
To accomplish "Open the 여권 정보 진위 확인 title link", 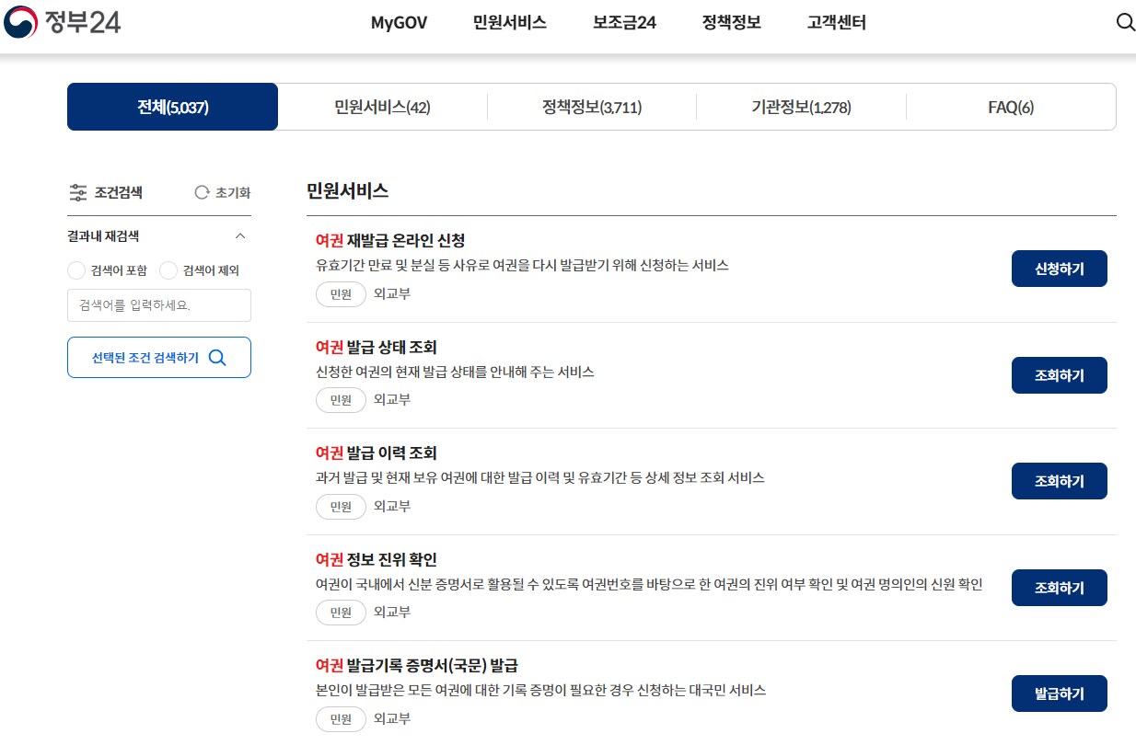I will [377, 560].
